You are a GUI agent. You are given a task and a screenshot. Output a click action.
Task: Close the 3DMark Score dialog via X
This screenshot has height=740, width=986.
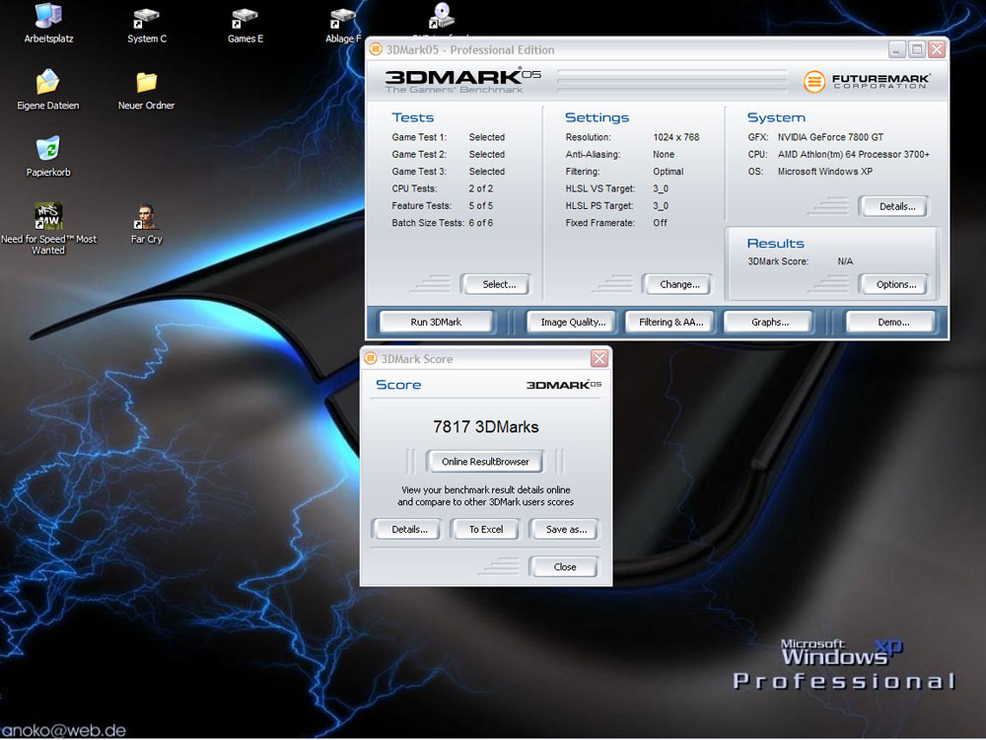point(599,359)
